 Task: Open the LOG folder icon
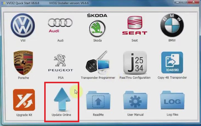[x=172, y=100]
